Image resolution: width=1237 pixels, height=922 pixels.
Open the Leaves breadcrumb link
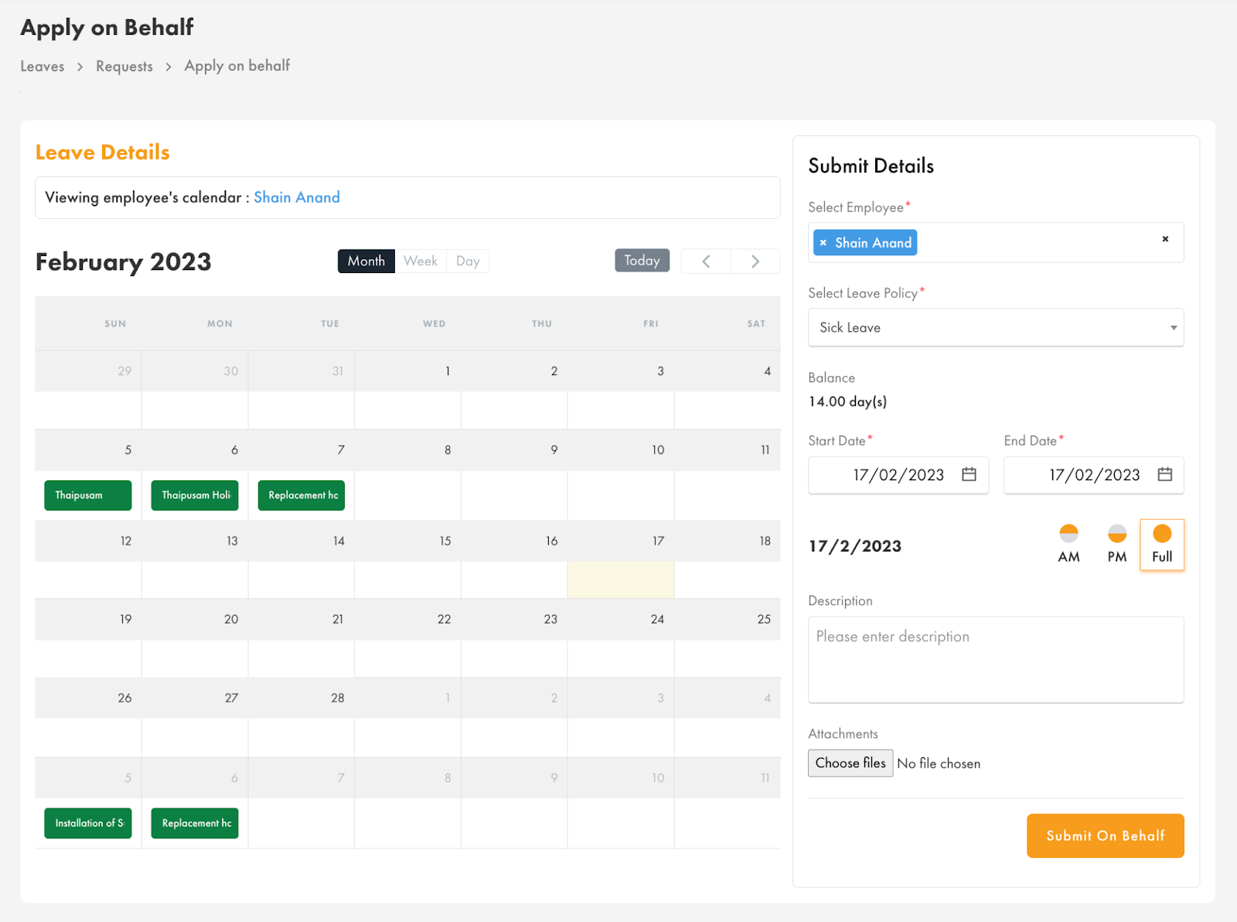43,66
